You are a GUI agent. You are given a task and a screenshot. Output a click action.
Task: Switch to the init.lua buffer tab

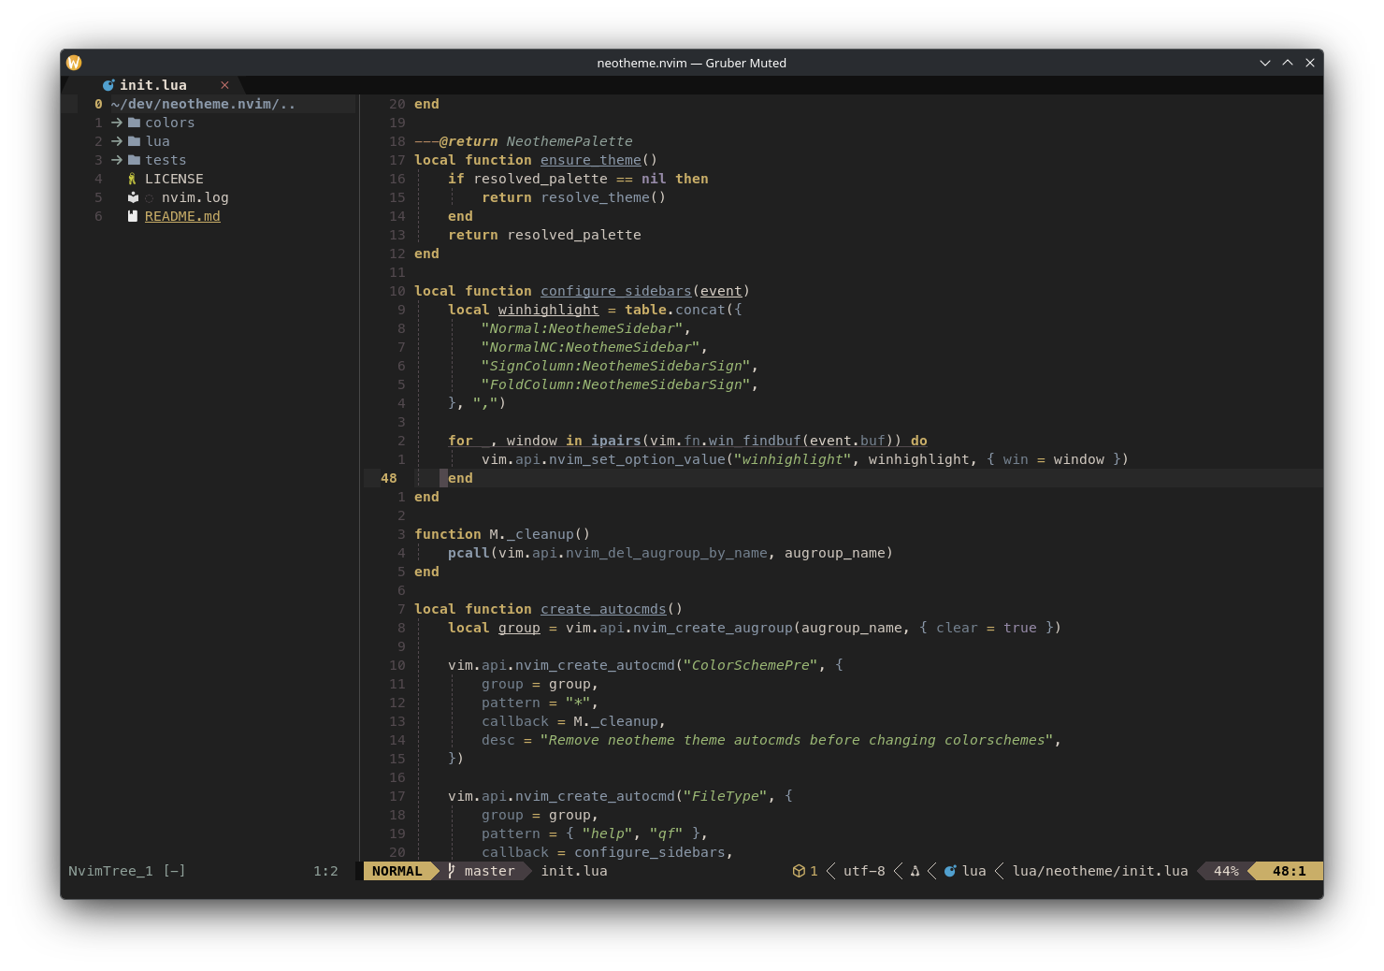[x=153, y=85]
